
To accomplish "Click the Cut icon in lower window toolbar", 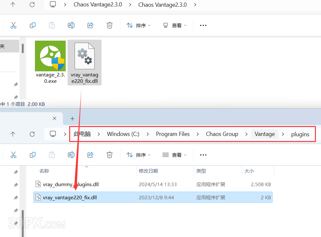I will pos(13,155).
